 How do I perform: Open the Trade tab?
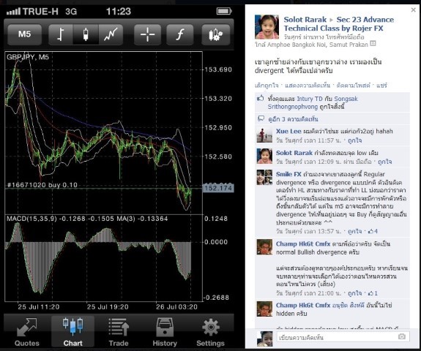point(119,332)
